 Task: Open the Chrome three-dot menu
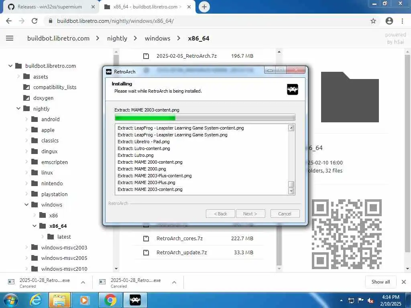pos(402,21)
